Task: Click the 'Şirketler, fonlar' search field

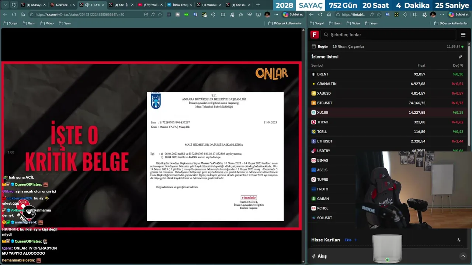Action: click(x=388, y=35)
